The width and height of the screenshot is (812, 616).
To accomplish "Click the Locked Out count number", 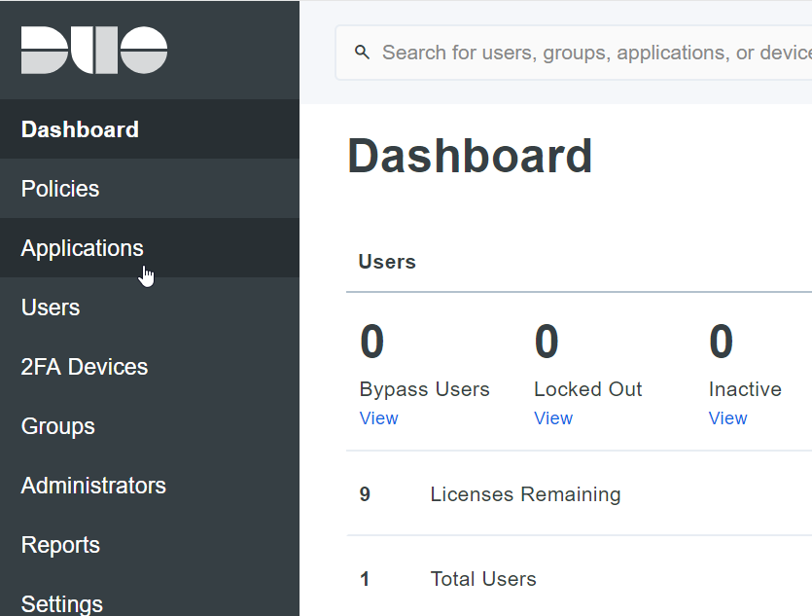I will 547,343.
